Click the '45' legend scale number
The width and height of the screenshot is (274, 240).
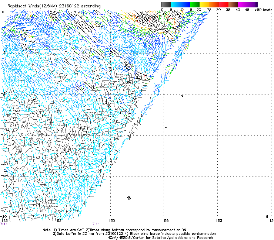coord(247,10)
